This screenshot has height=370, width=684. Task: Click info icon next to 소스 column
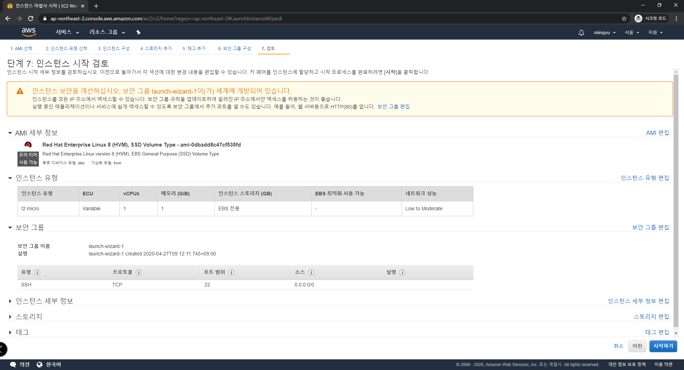click(x=311, y=272)
